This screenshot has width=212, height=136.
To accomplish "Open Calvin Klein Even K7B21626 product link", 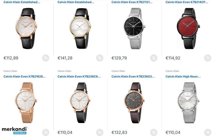I will [x=24, y=76].
